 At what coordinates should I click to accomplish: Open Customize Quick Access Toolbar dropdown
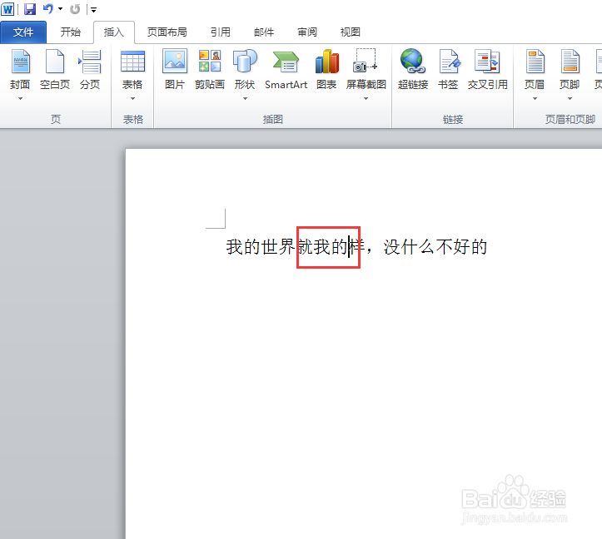click(x=94, y=10)
